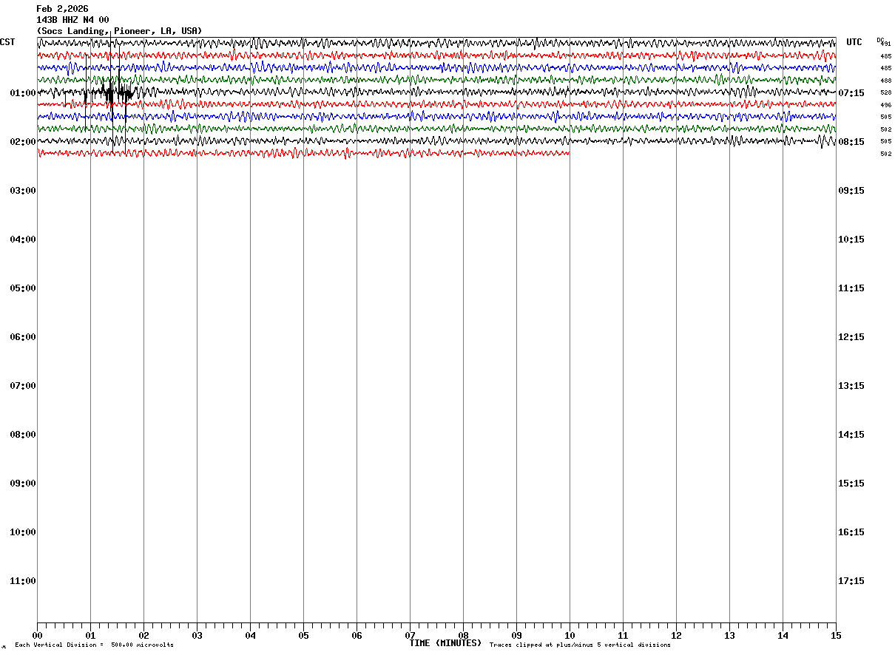Click the UTC time label "17:15"
Viewport: 895px width, 655px height.
coord(851,581)
